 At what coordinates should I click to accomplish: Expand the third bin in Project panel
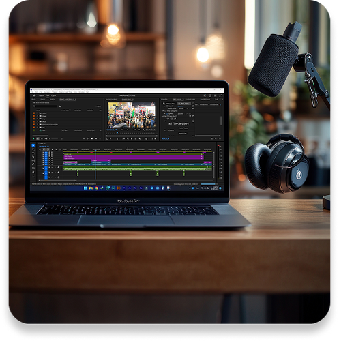[x=38, y=119]
